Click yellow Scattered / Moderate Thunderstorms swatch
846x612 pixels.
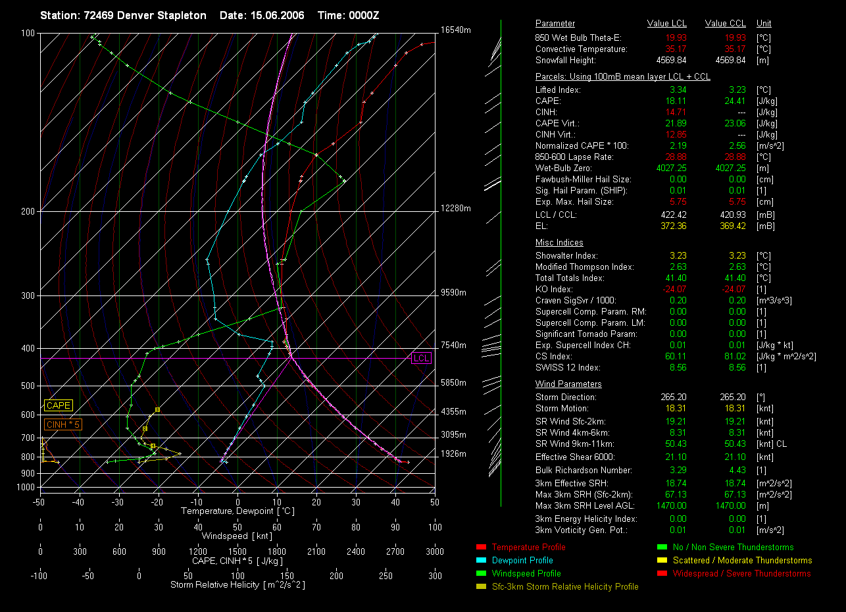[662, 561]
